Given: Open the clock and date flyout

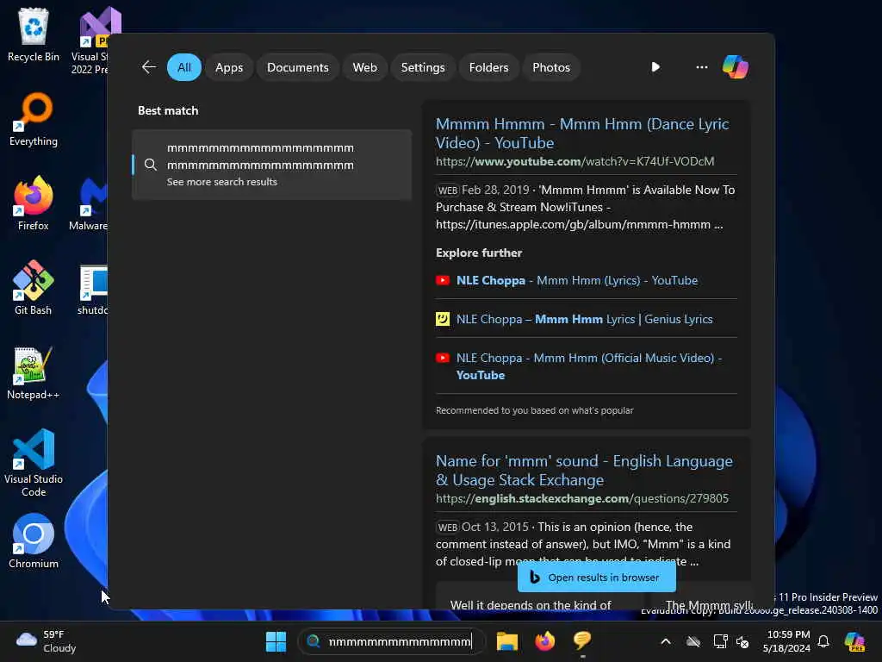Looking at the screenshot, I should pyautogui.click(x=786, y=641).
